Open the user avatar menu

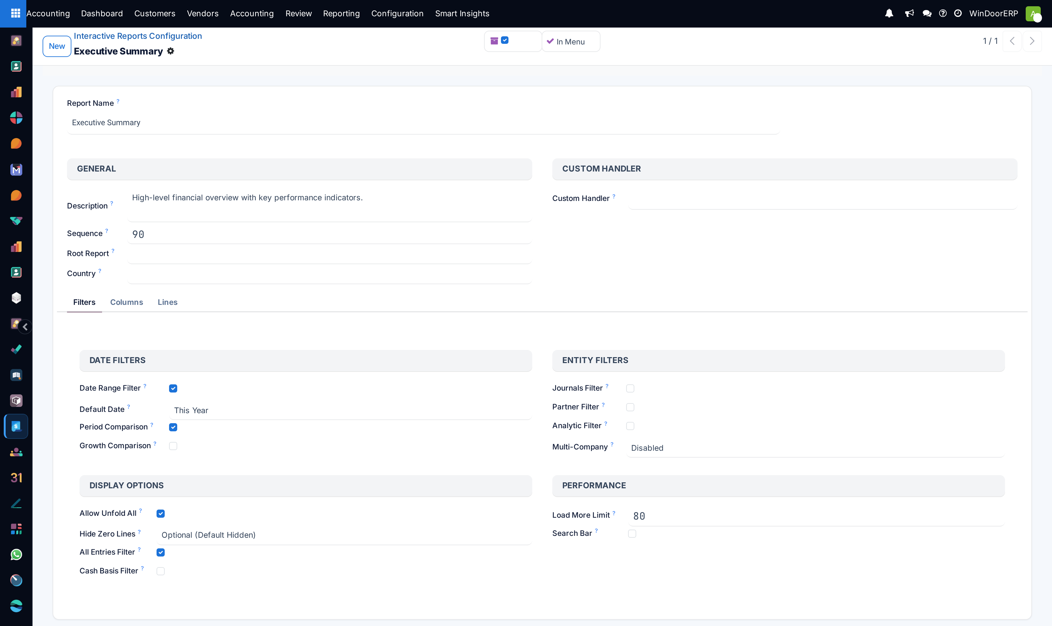coord(1033,13)
